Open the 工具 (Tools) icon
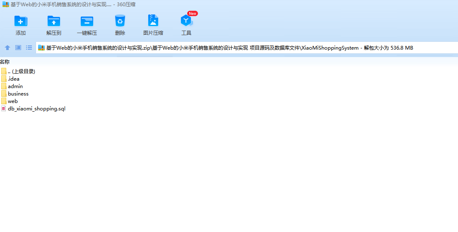Viewport: 458px width, 232px height. coord(186,21)
